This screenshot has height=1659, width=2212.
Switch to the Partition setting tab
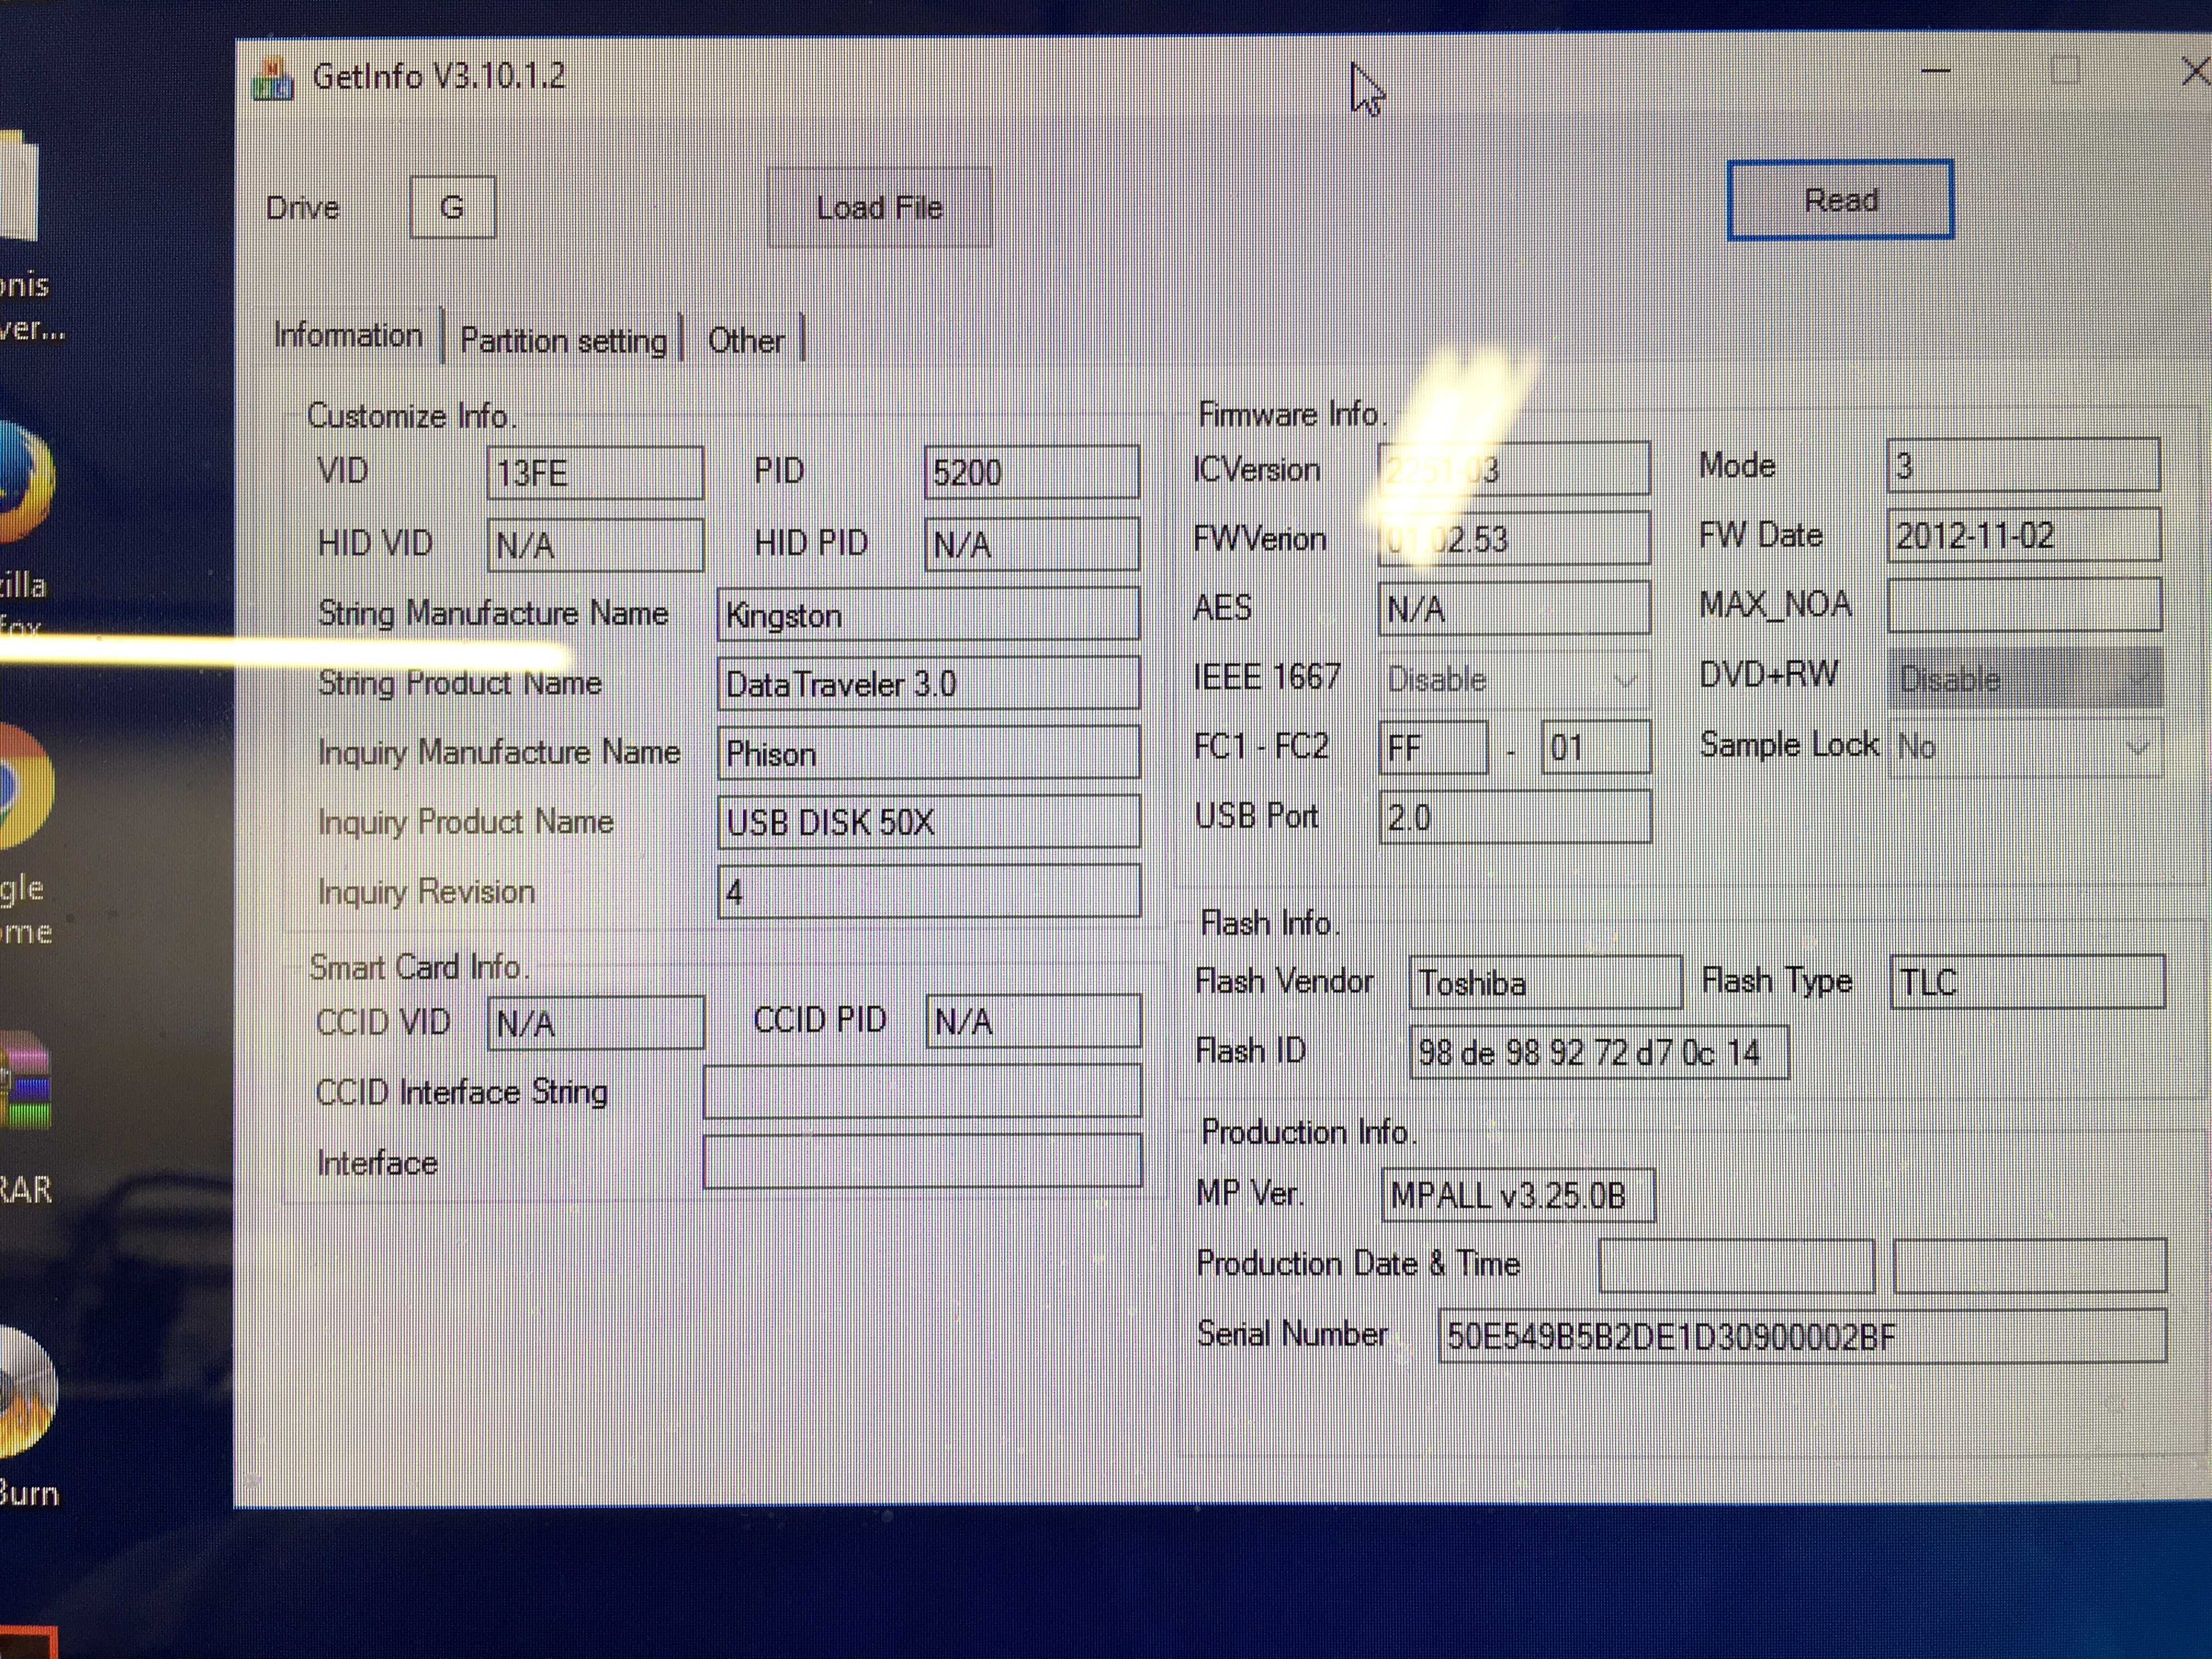pos(563,341)
